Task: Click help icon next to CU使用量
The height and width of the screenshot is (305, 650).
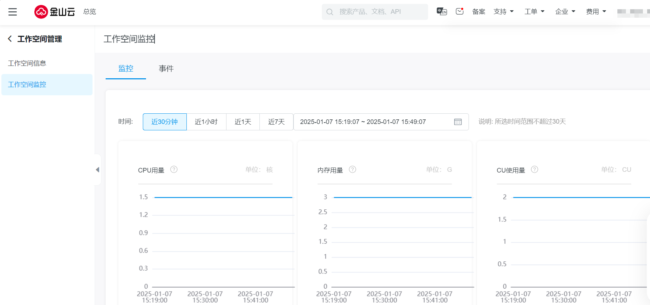Action: pyautogui.click(x=534, y=170)
